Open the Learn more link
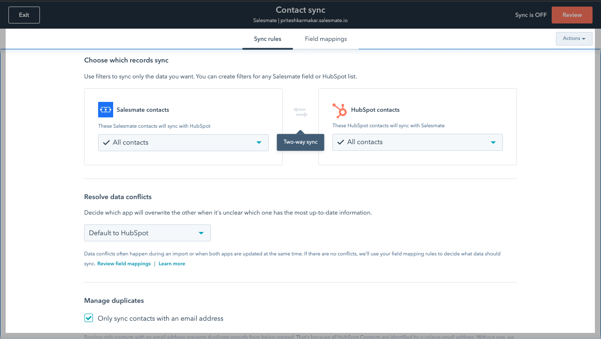Image resolution: width=601 pixels, height=339 pixels. [x=172, y=264]
